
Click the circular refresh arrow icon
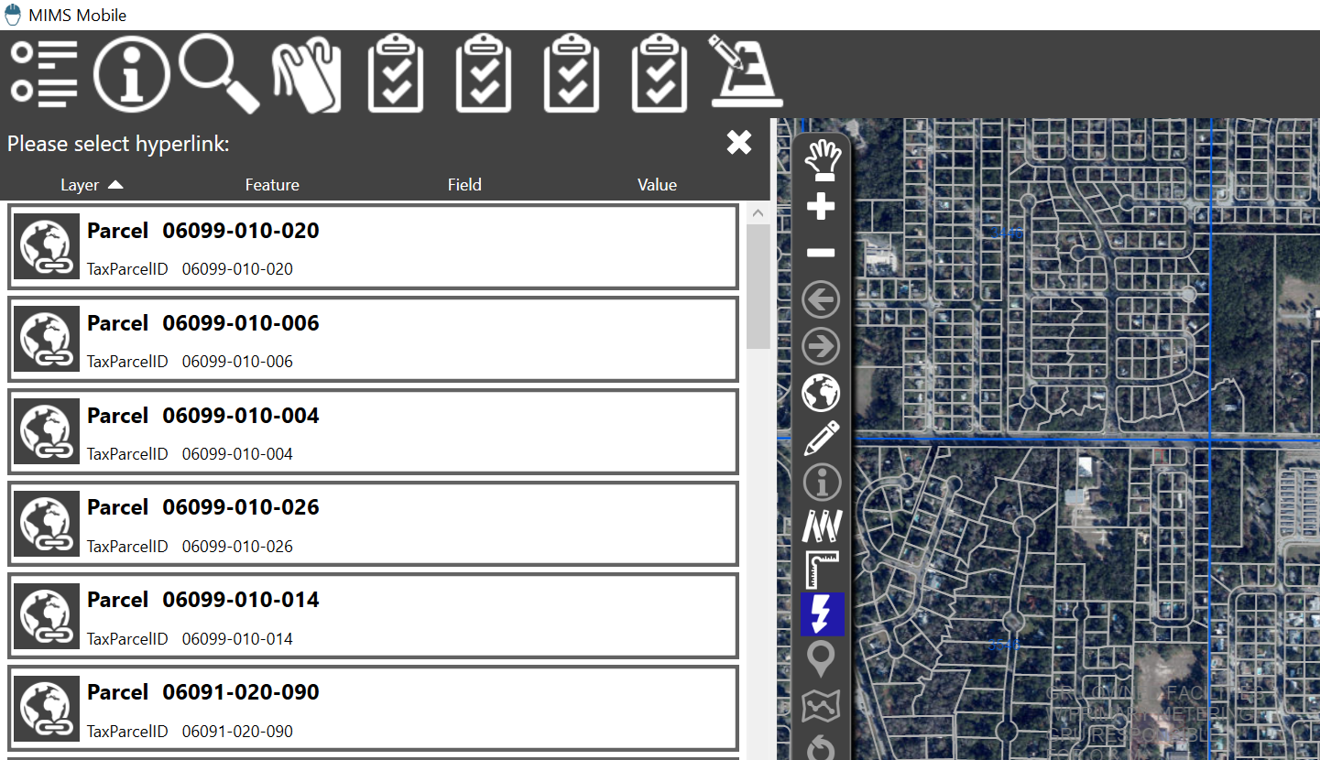(x=821, y=748)
